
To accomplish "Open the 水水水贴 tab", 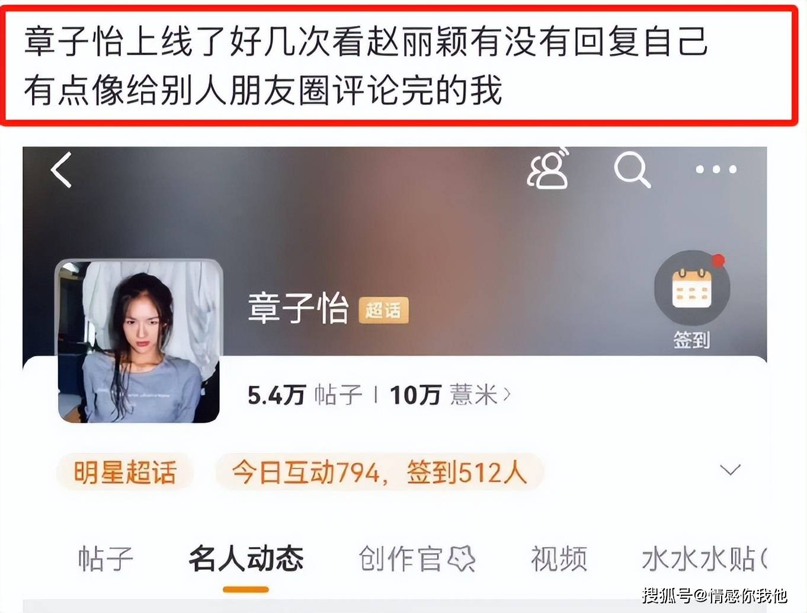I will [x=704, y=559].
